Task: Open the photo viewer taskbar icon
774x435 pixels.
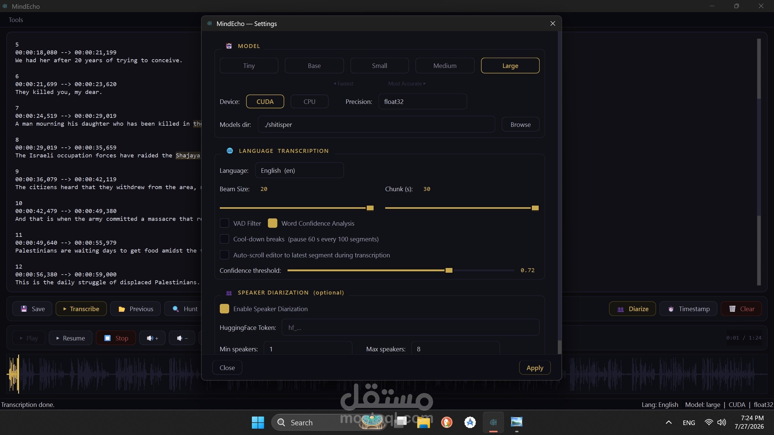Action: 516,422
